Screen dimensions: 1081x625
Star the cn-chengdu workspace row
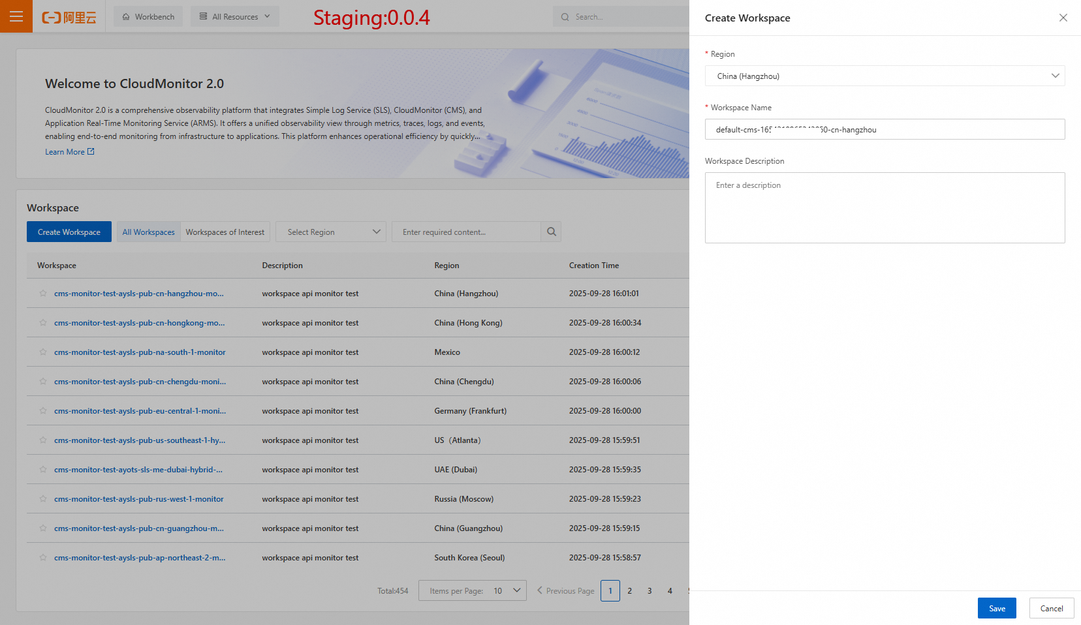pyautogui.click(x=43, y=382)
